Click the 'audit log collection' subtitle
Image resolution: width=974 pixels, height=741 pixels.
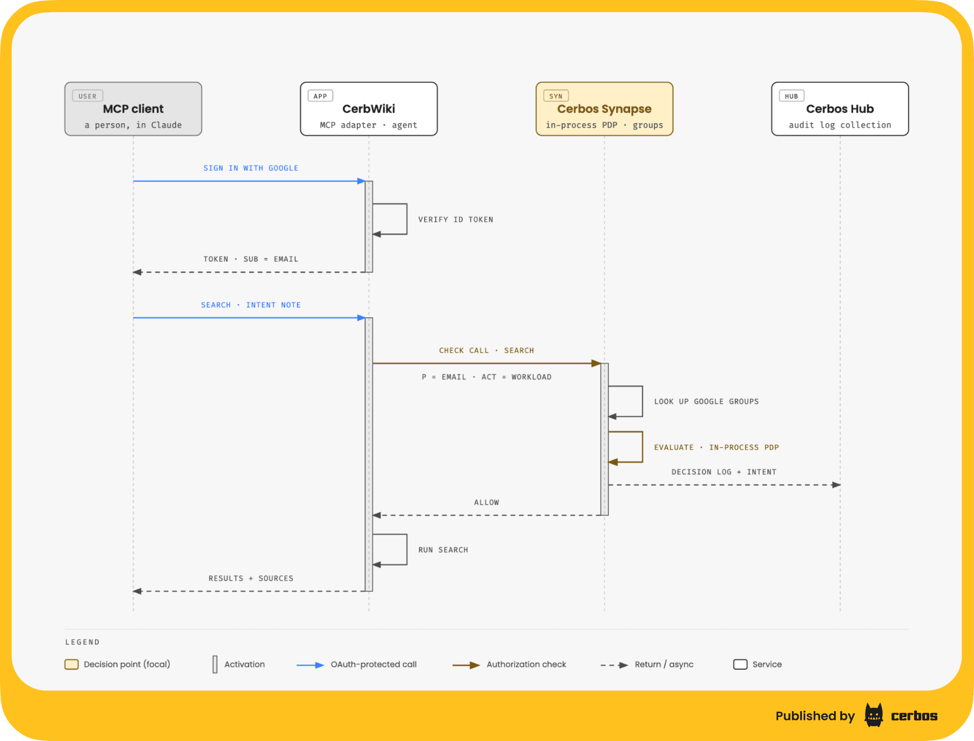click(x=840, y=125)
